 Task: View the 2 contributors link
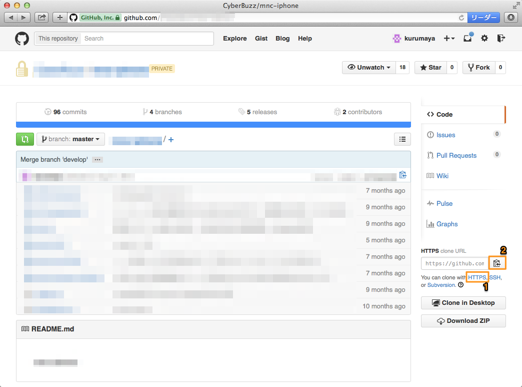358,112
